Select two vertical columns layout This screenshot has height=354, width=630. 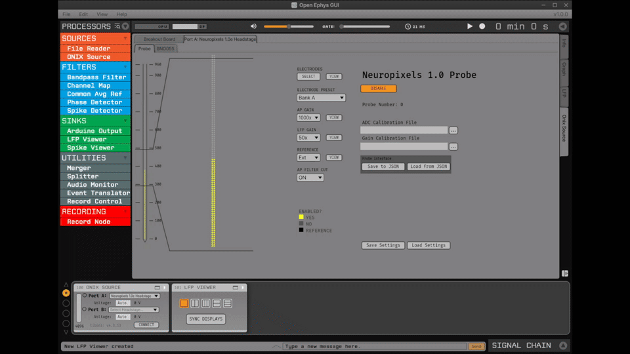195,304
